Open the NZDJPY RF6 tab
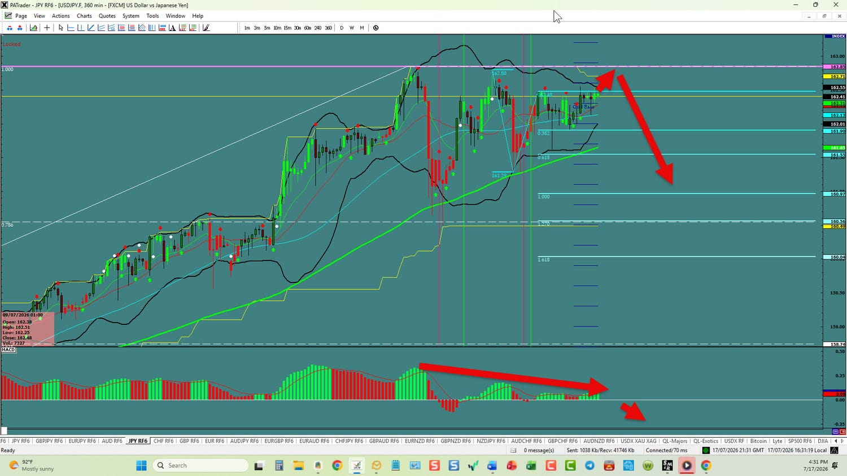Viewport: 847px width, 476px height. [x=491, y=441]
